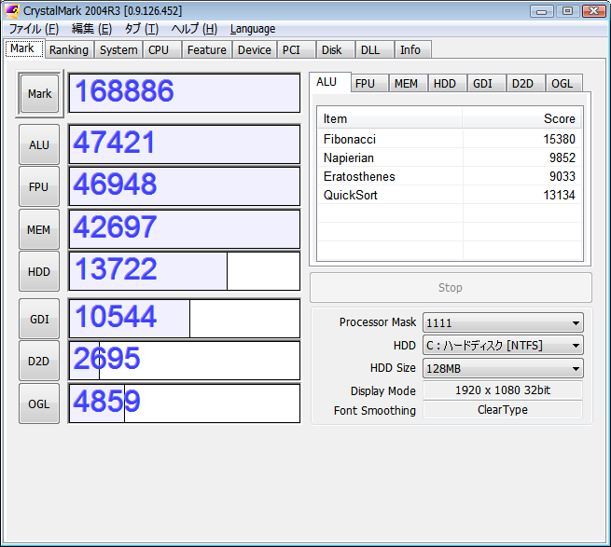Switch to the Ranking tab

(69, 49)
